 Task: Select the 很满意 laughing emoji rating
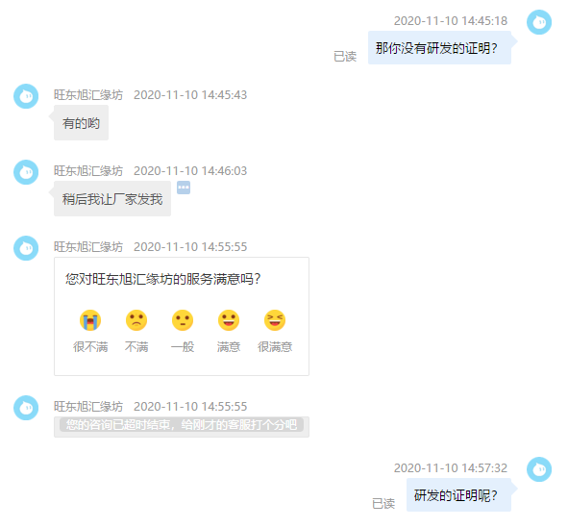point(275,320)
